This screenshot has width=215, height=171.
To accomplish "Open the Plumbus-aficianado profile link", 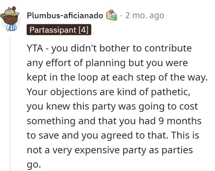I will tap(65, 15).
